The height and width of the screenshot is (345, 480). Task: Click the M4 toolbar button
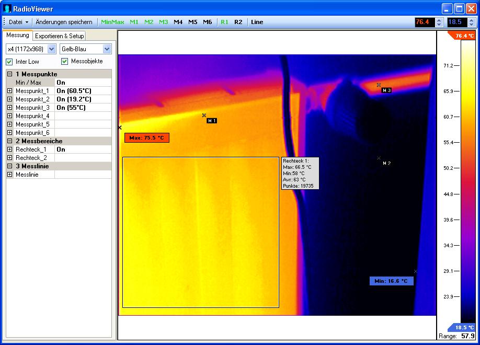click(x=178, y=22)
